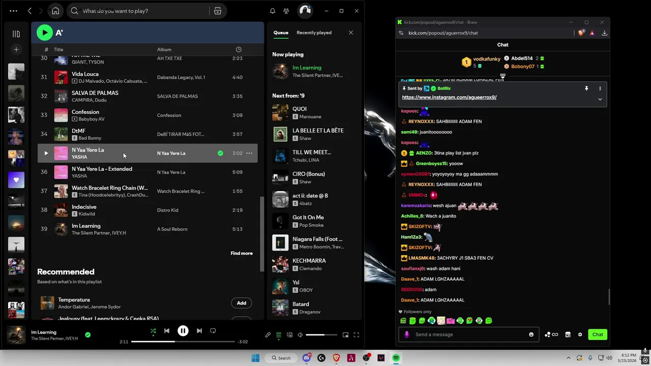This screenshot has width=651, height=366.
Task: Open Discord from Windows taskbar
Action: pyautogui.click(x=307, y=358)
